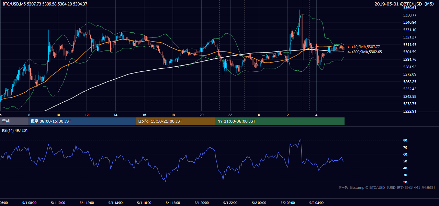Click RSI axis level 70
Viewport: 439px width, 206px height.
405,147
